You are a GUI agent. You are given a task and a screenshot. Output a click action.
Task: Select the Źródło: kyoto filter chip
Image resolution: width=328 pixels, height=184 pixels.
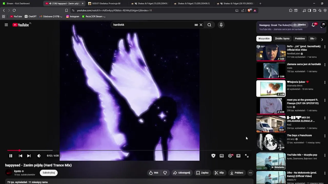click(282, 39)
